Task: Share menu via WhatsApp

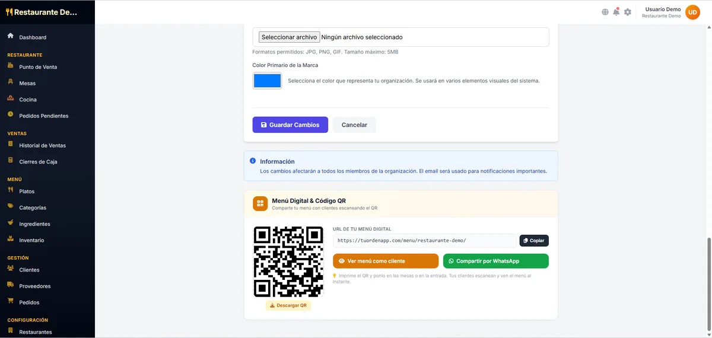Action: point(495,261)
